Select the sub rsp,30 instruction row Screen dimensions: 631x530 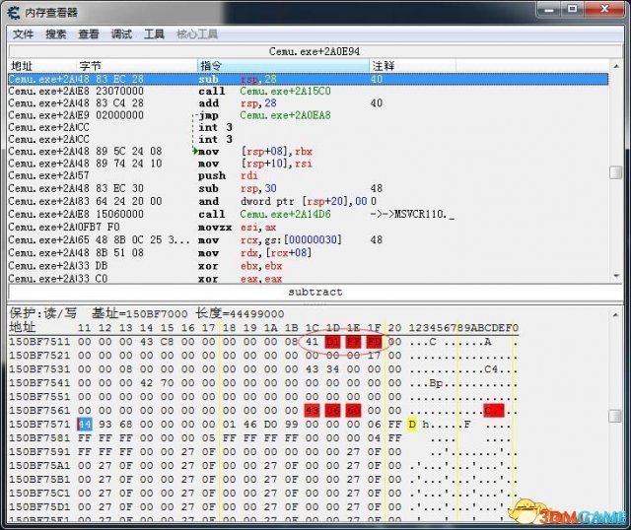coord(309,188)
